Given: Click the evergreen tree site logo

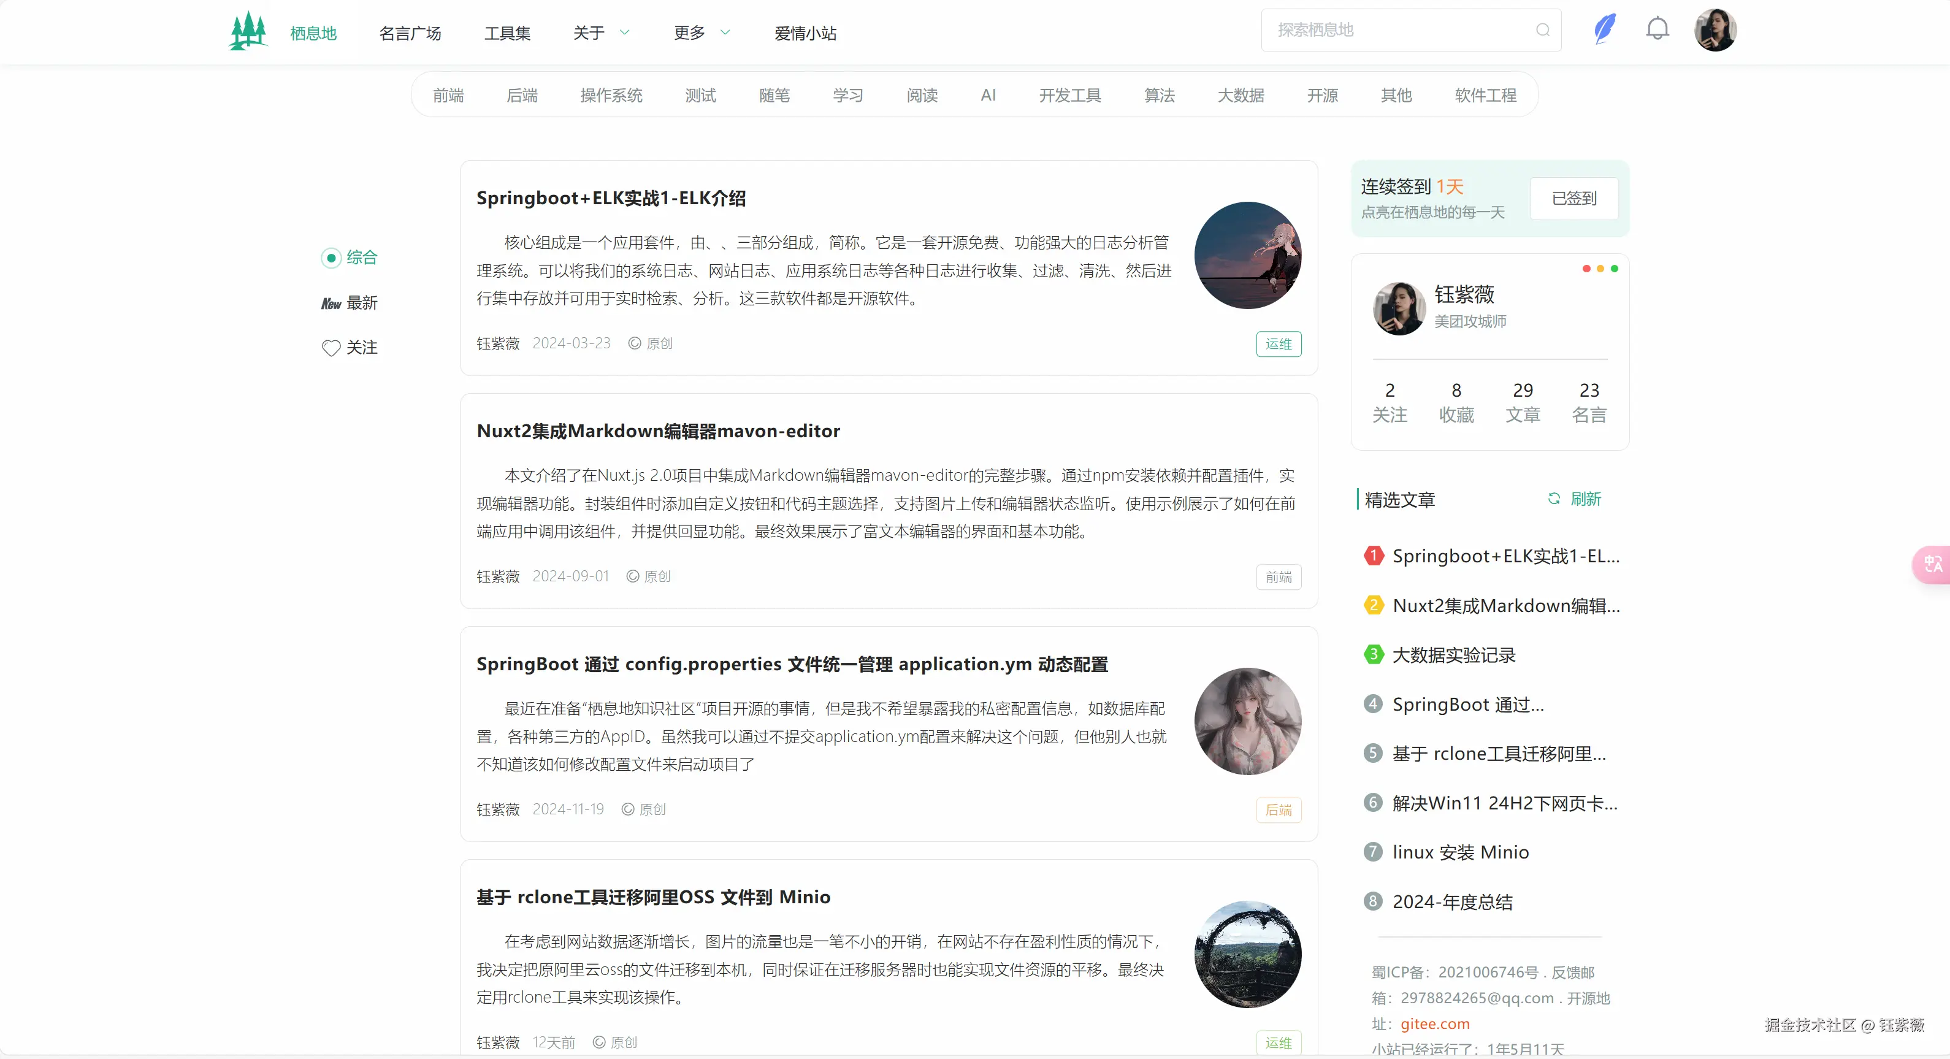Looking at the screenshot, I should click(x=248, y=29).
